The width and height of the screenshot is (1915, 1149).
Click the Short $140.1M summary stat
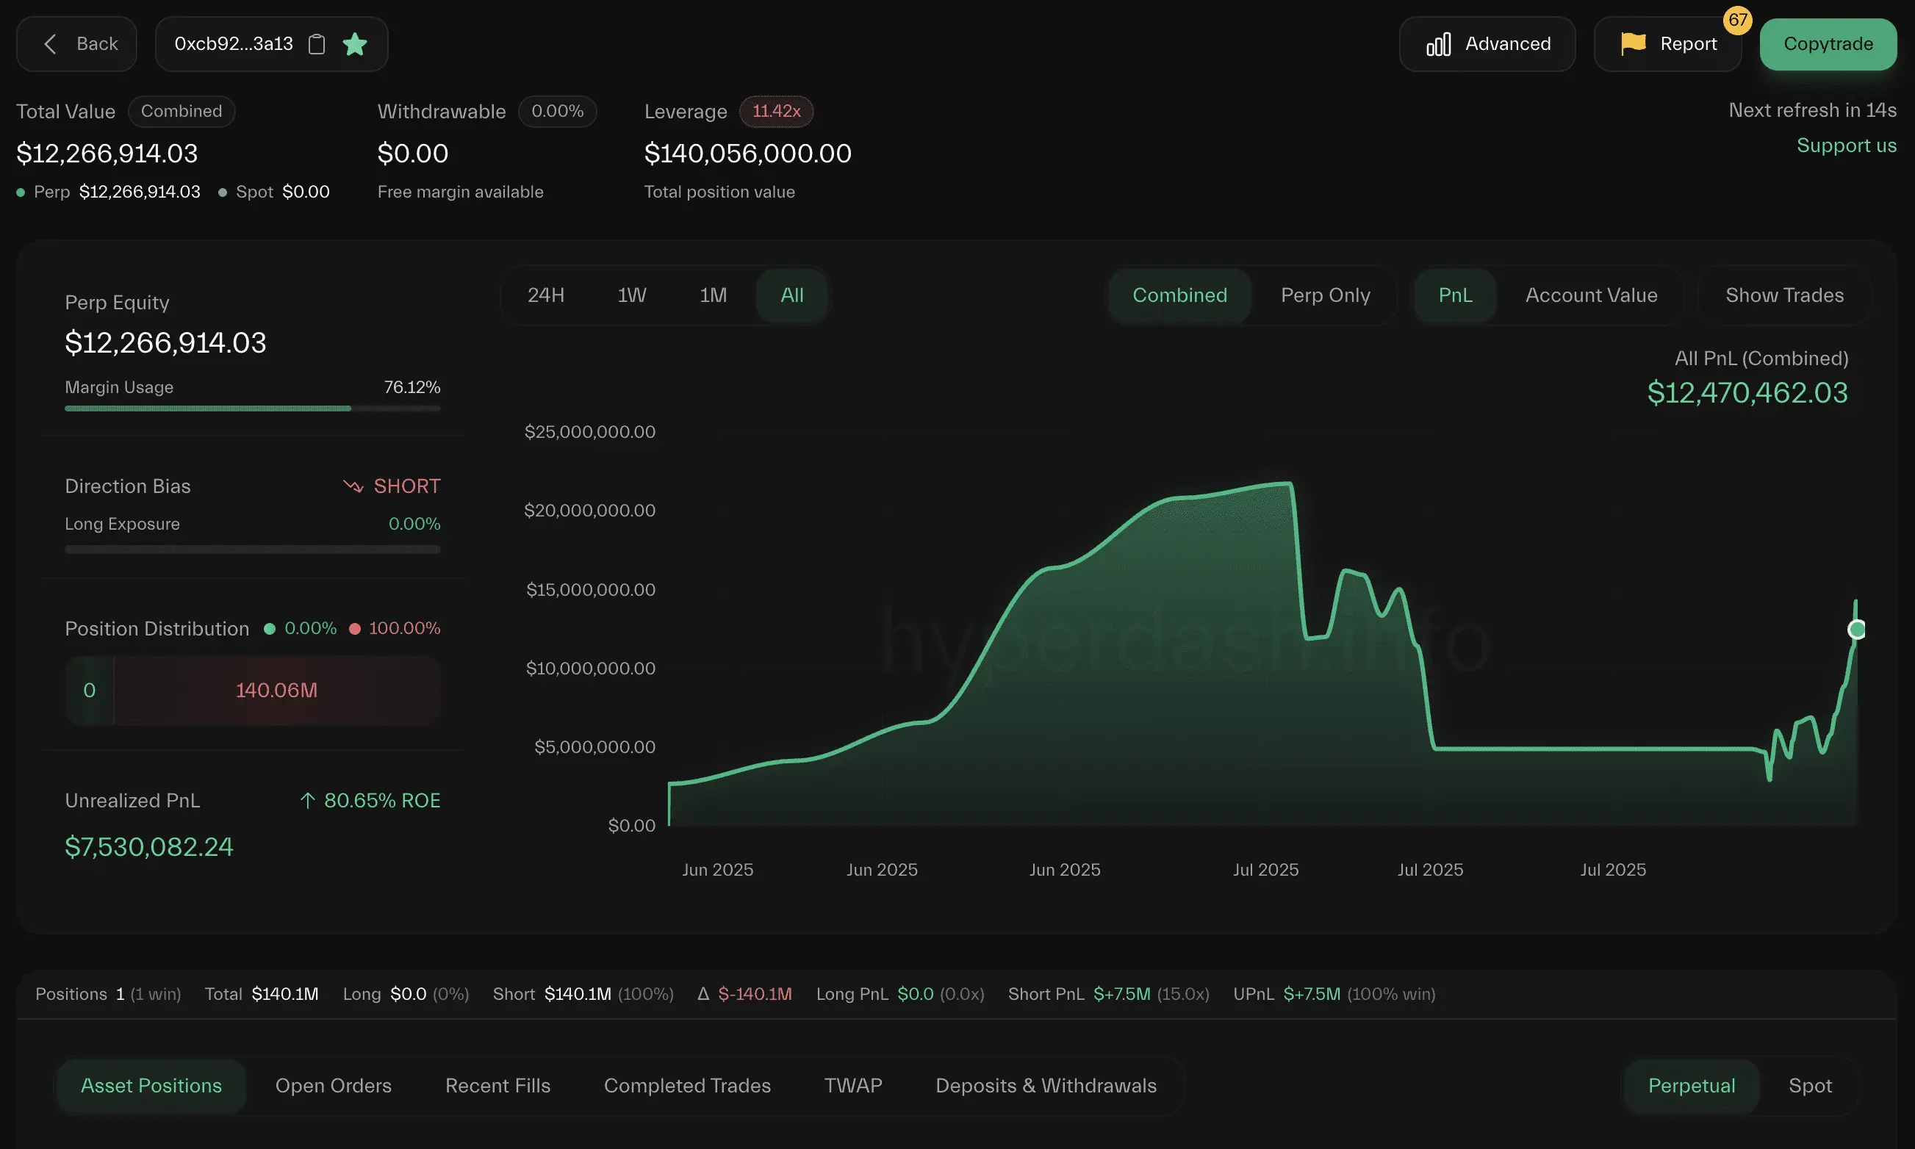tap(582, 993)
